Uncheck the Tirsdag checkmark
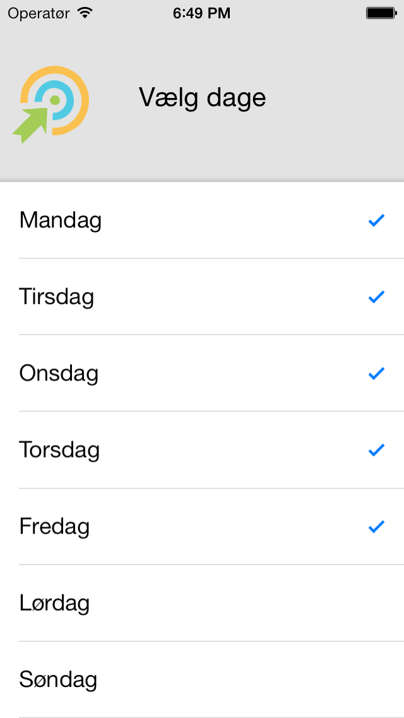This screenshot has height=718, width=404. 376,297
